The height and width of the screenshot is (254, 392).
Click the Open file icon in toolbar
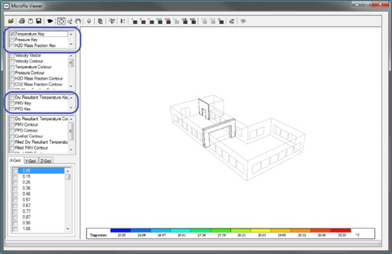11,21
